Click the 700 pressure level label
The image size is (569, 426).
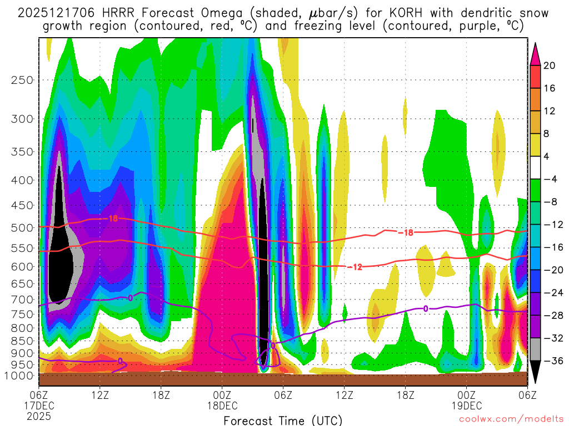22,300
